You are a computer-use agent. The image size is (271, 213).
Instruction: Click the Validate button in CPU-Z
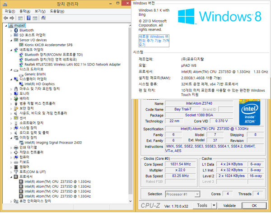(229, 206)
